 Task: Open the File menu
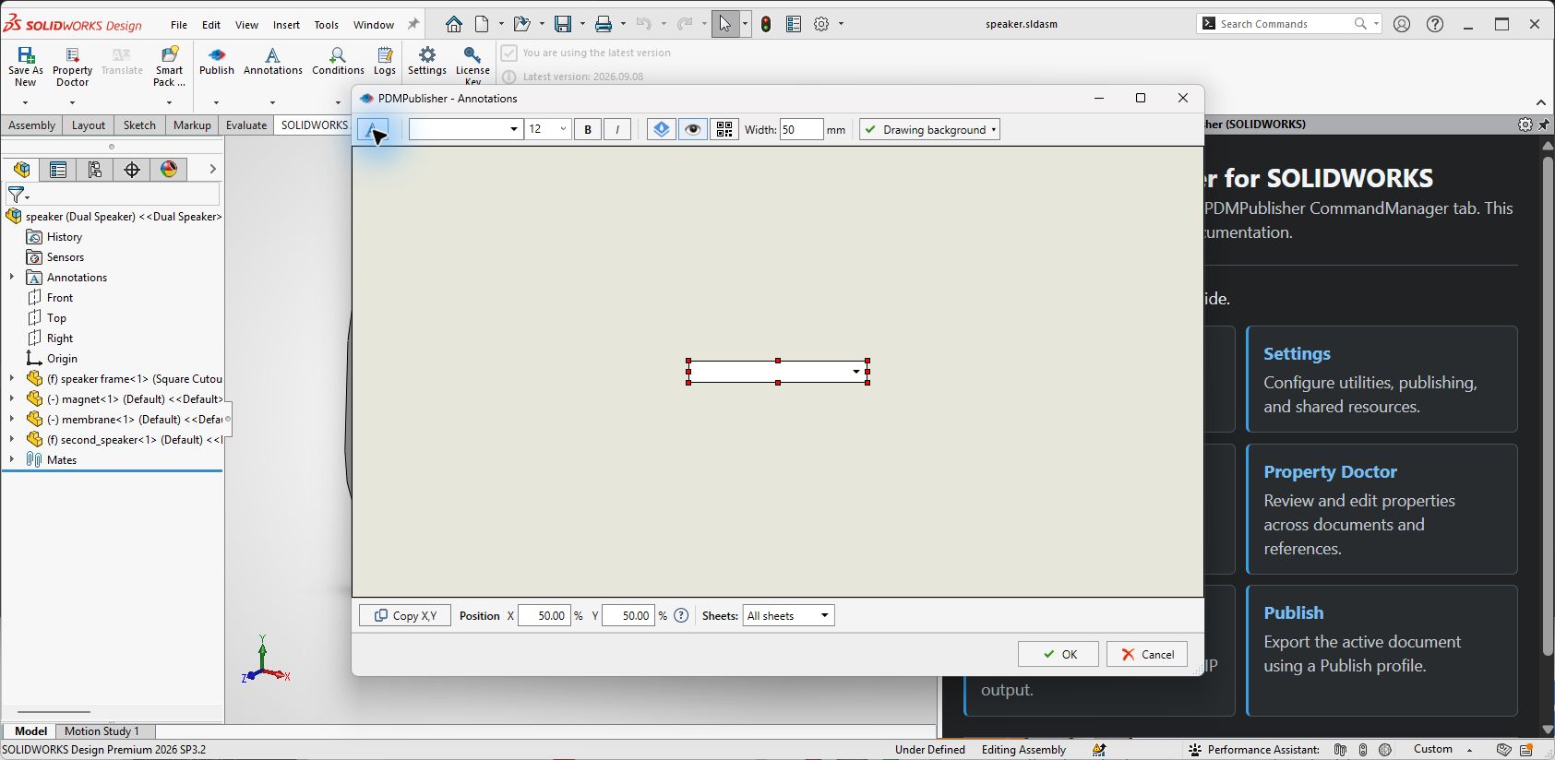point(179,25)
